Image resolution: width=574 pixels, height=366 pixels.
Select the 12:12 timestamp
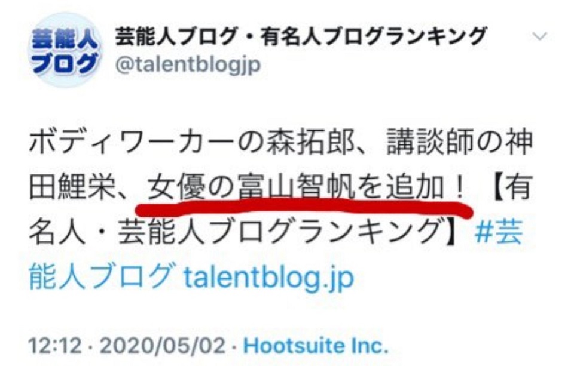[x=55, y=346]
